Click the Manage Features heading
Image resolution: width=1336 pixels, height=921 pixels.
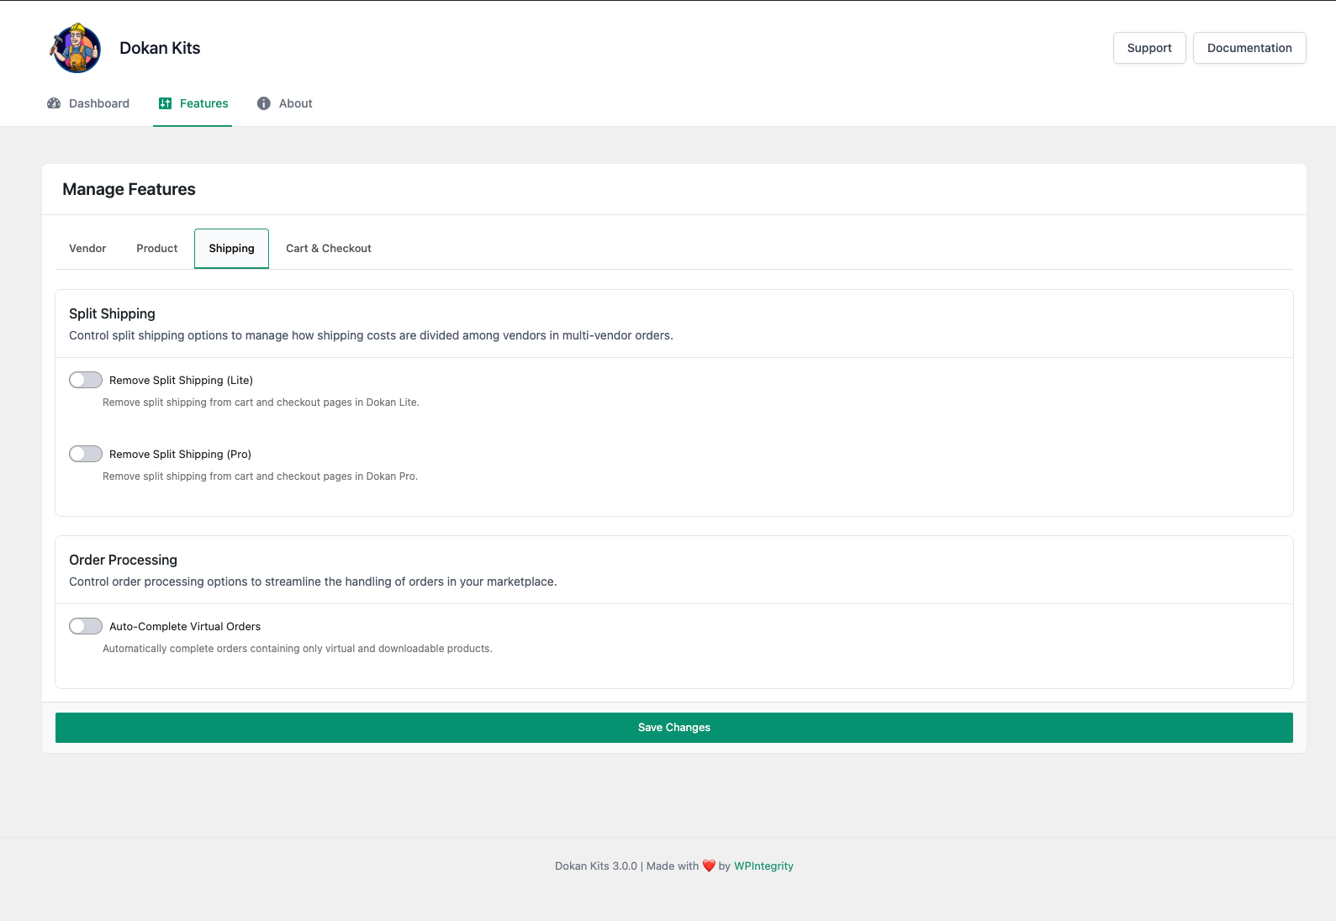click(x=129, y=189)
